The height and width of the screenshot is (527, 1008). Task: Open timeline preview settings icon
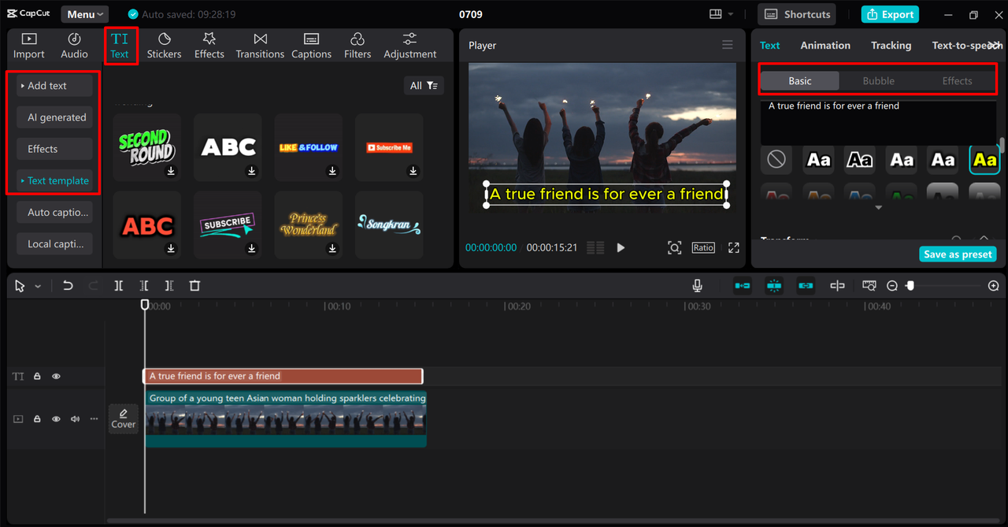pos(869,286)
